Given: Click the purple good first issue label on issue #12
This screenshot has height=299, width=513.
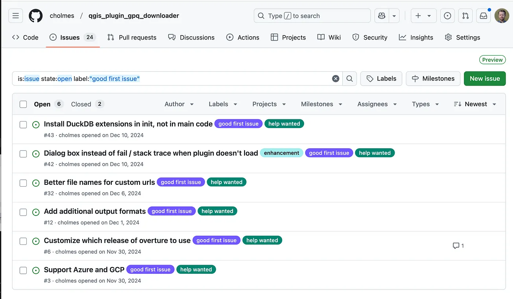Looking at the screenshot, I should coord(171,211).
